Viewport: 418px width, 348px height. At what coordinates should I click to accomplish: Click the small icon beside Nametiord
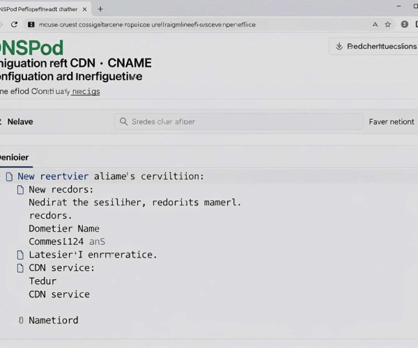tap(21, 320)
